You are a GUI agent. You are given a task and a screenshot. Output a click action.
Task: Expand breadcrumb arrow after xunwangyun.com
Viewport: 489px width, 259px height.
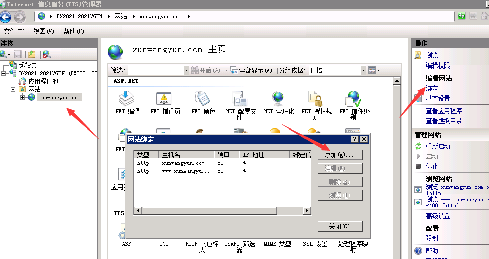pos(189,17)
